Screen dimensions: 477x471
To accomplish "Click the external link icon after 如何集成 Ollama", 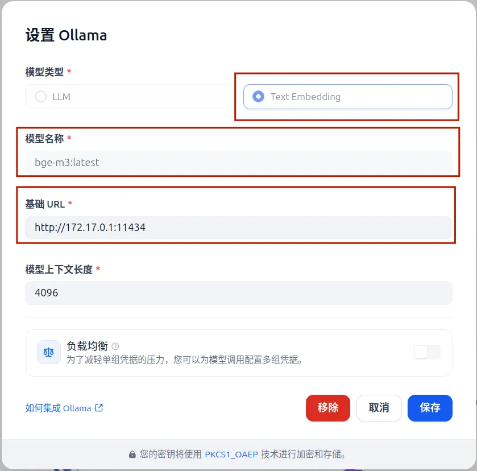I will click(99, 408).
